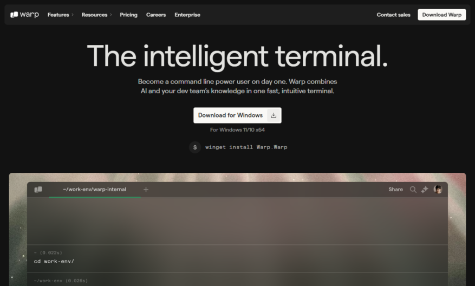Select the winget install Warp.Warp command
Viewport: 475px width, 286px height.
click(246, 147)
